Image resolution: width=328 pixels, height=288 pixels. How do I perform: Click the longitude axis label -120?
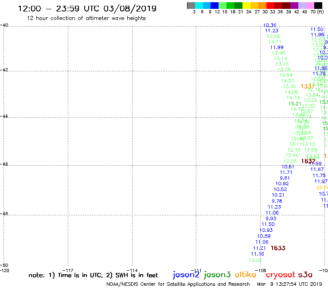pyautogui.click(x=4, y=270)
